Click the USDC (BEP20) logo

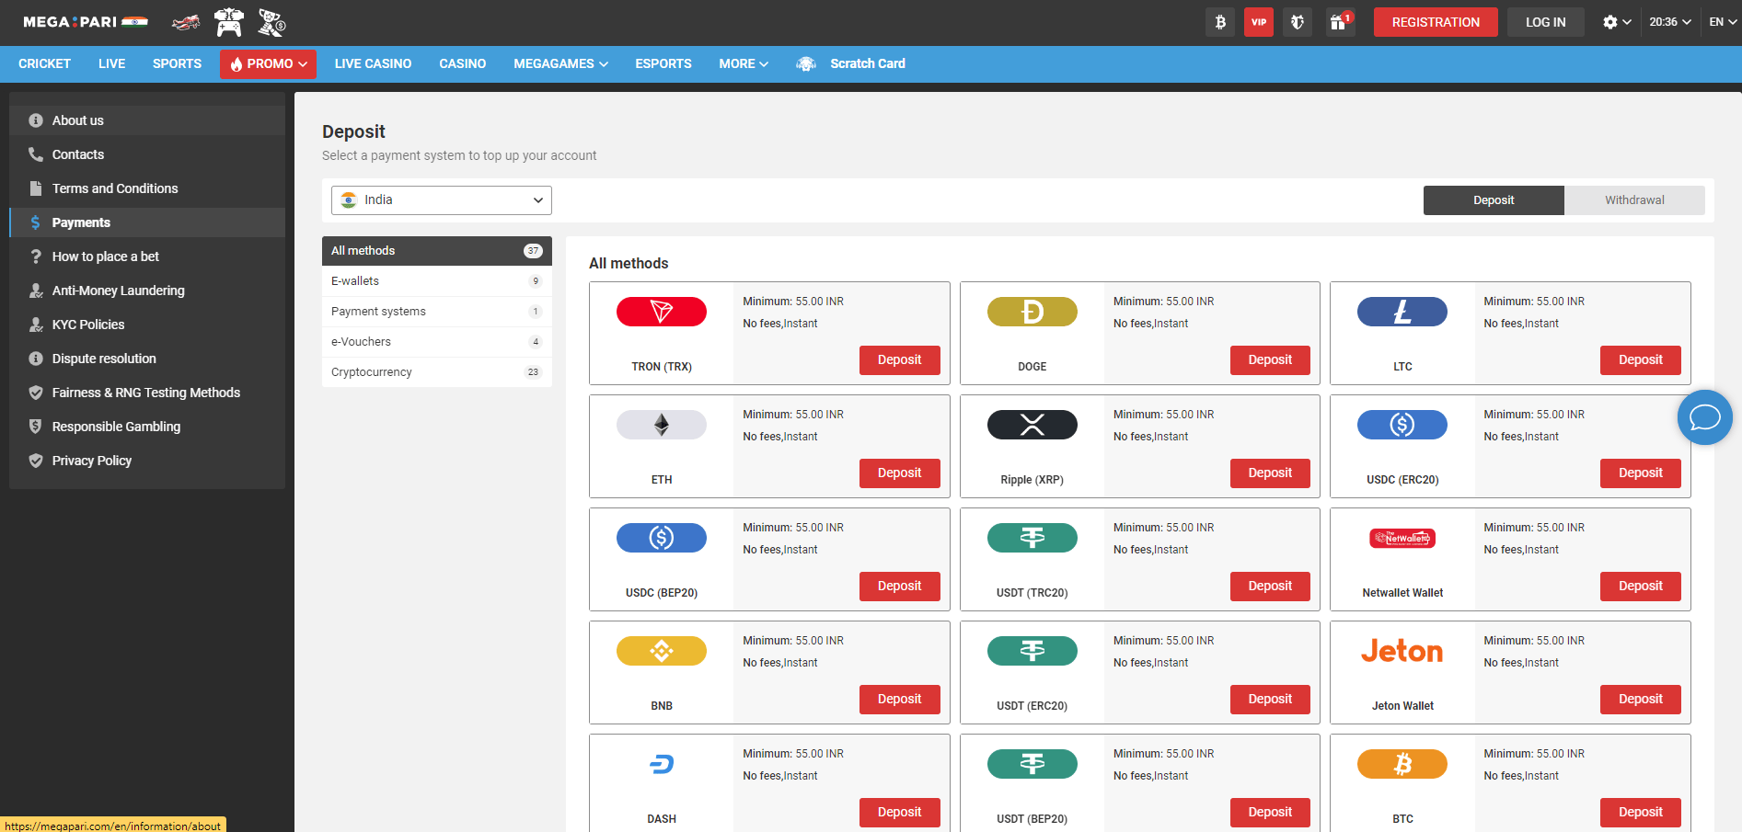tap(662, 538)
